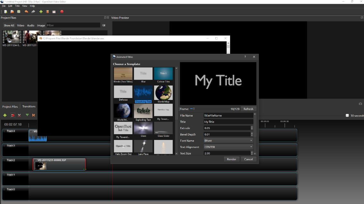This screenshot has height=204, width=364.
Task: Click the camera snapshot icon in preview
Action: pyautogui.click(x=360, y=104)
